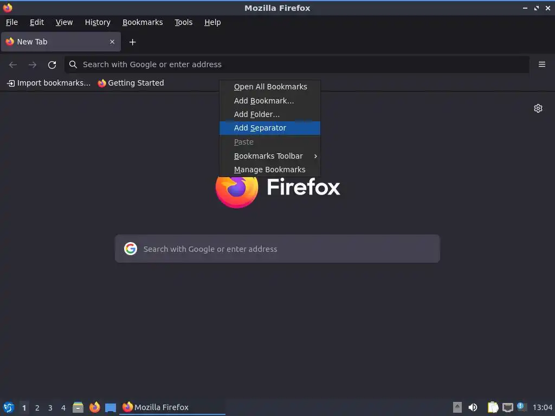Launch Firefox from taskbar quick launcher
Screen dimensions: 555x416
pos(94,407)
